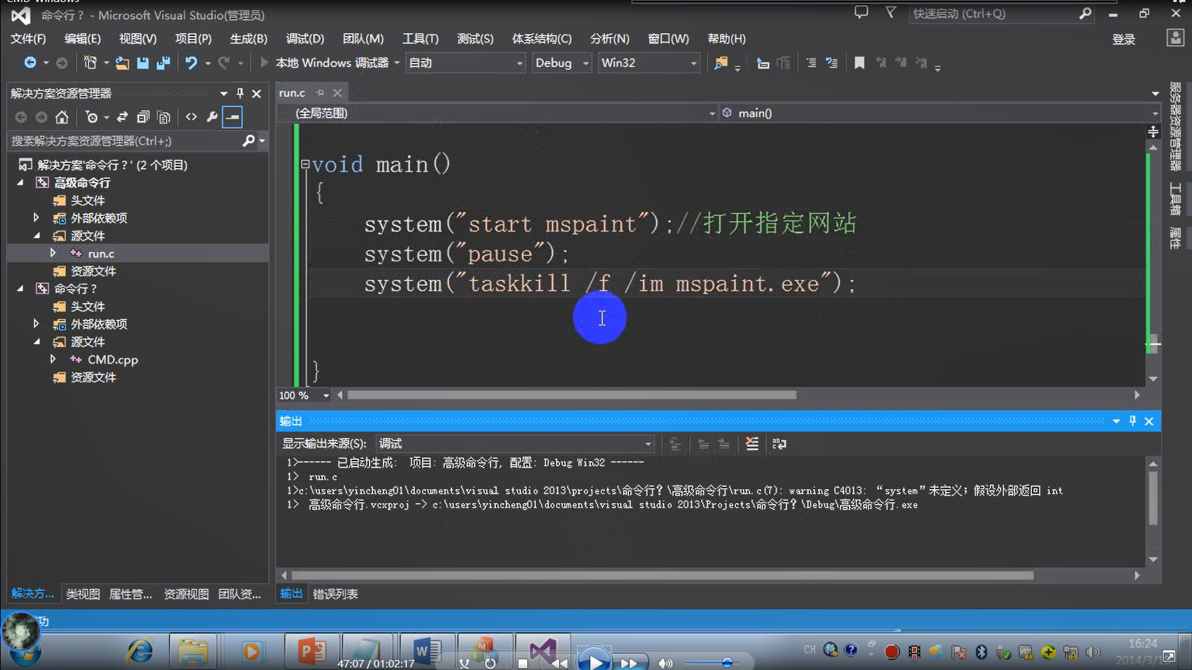Viewport: 1192px width, 670px height.
Task: Switch to the 错误列表 tab
Action: (335, 594)
